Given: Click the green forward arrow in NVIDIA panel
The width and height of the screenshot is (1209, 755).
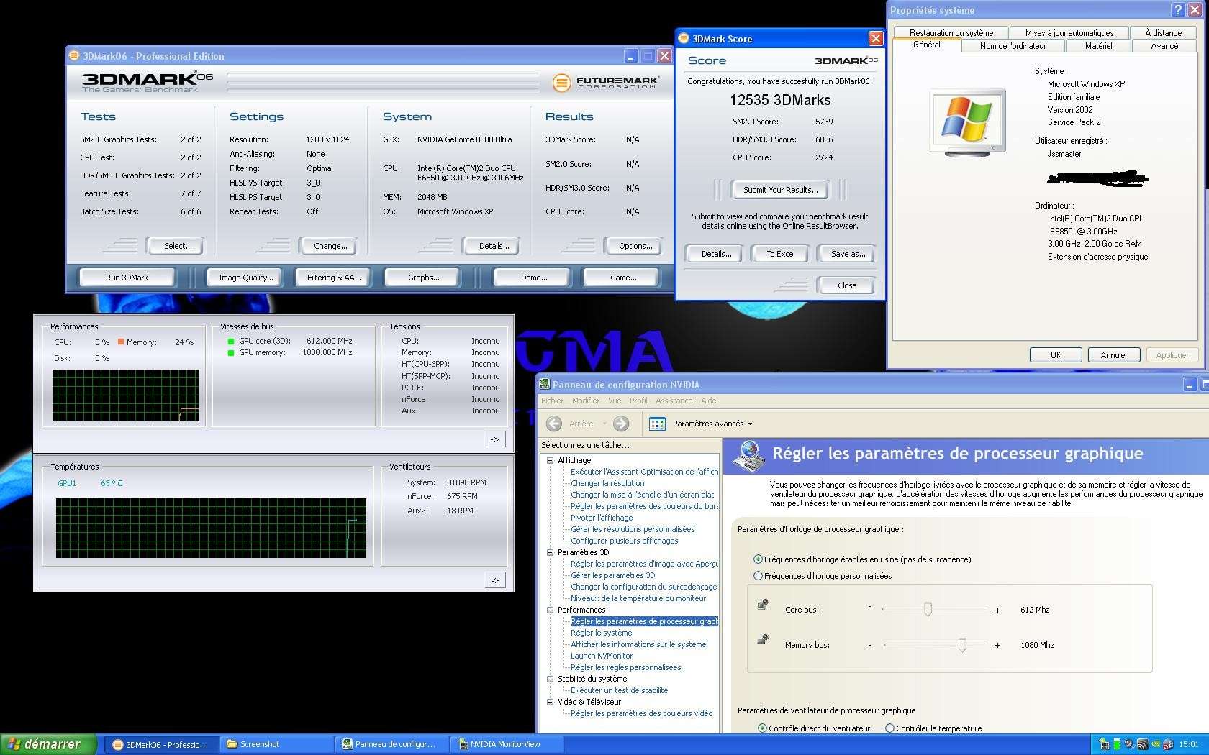Looking at the screenshot, I should (x=621, y=424).
